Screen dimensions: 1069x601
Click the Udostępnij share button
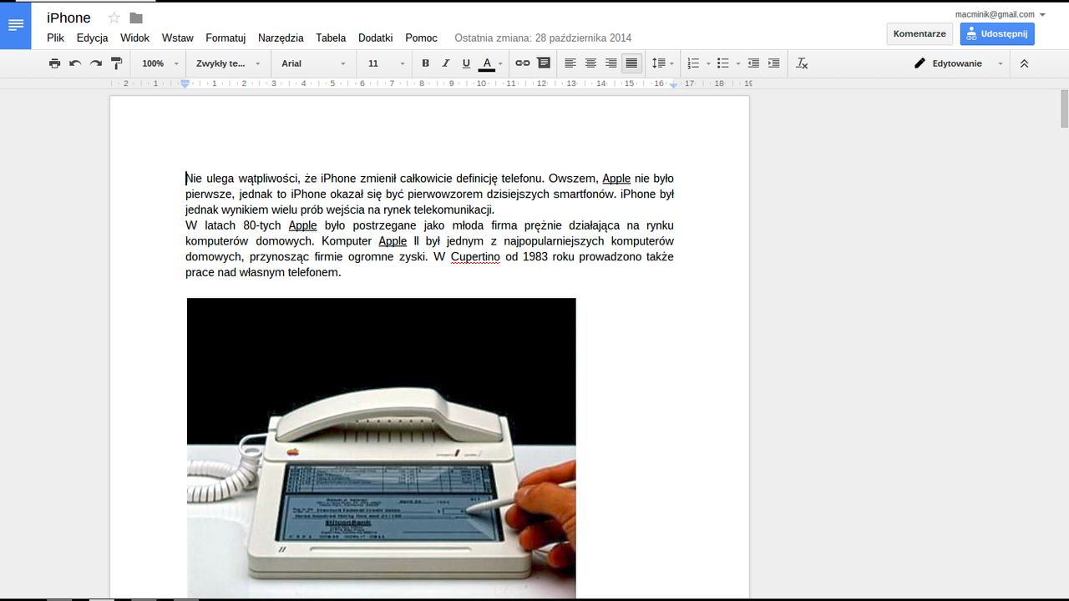tap(997, 34)
